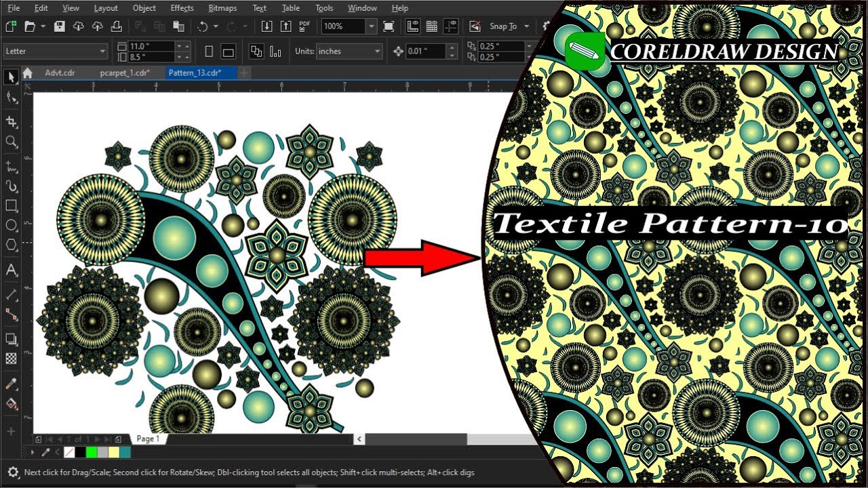Expand the Open recent files arrow

pos(43,26)
